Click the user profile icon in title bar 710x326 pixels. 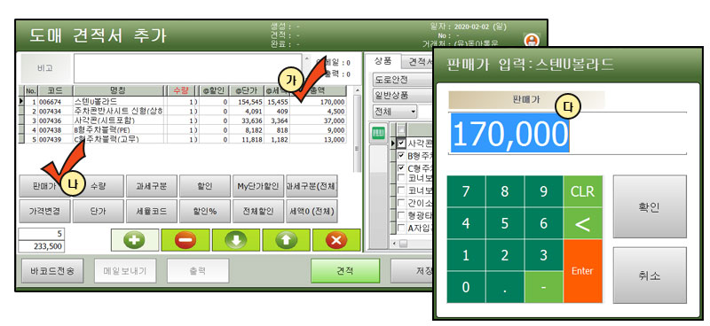coord(532,40)
